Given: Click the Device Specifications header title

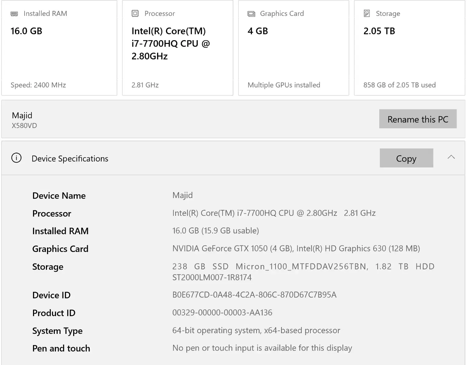Looking at the screenshot, I should point(70,159).
